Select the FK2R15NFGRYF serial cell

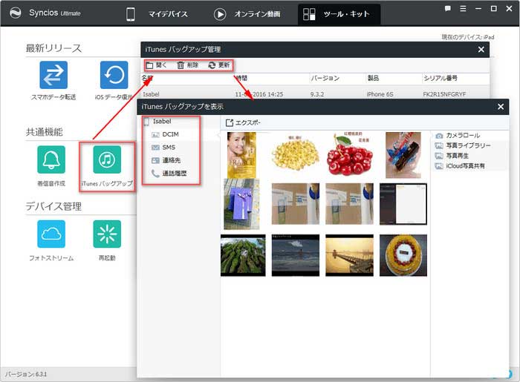[x=444, y=94]
